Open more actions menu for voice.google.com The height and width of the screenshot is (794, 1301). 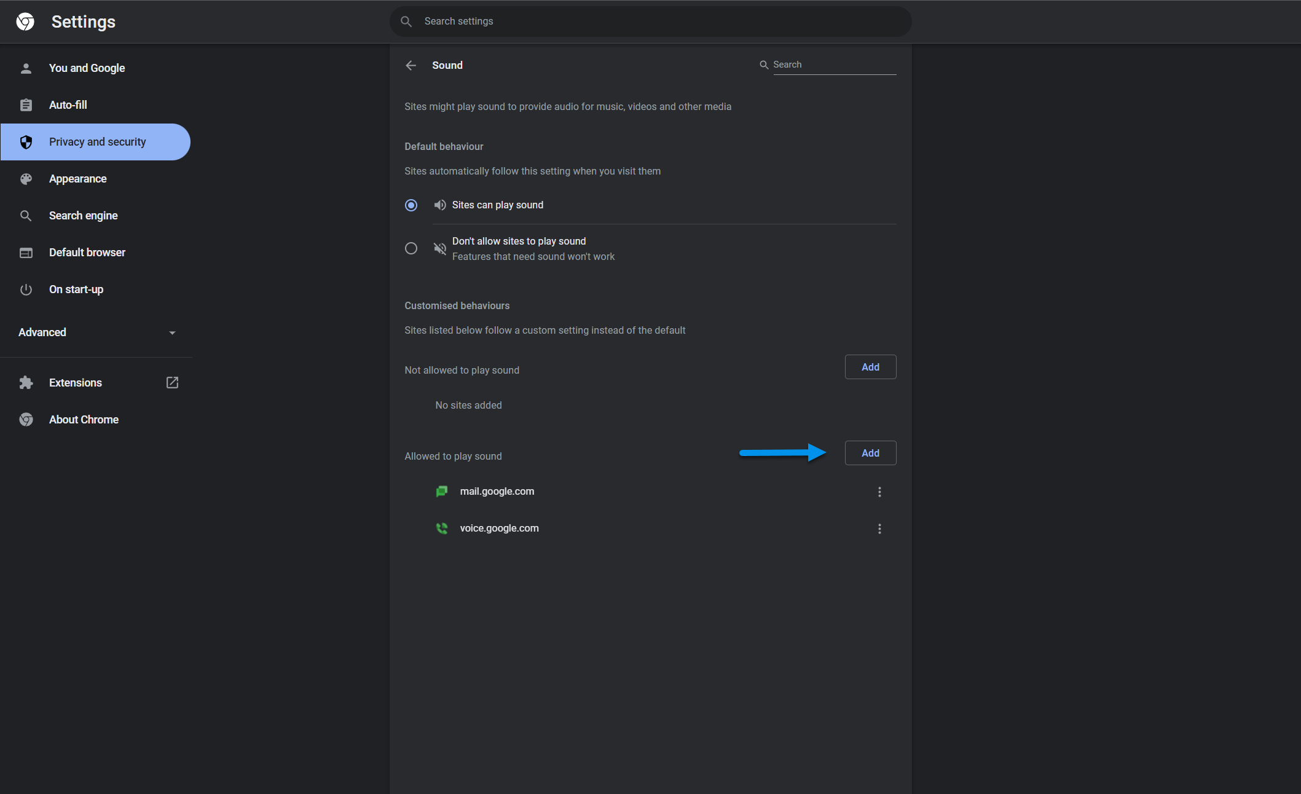tap(879, 529)
